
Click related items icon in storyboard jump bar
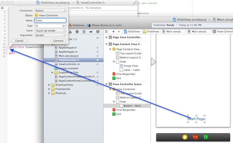click(106, 31)
